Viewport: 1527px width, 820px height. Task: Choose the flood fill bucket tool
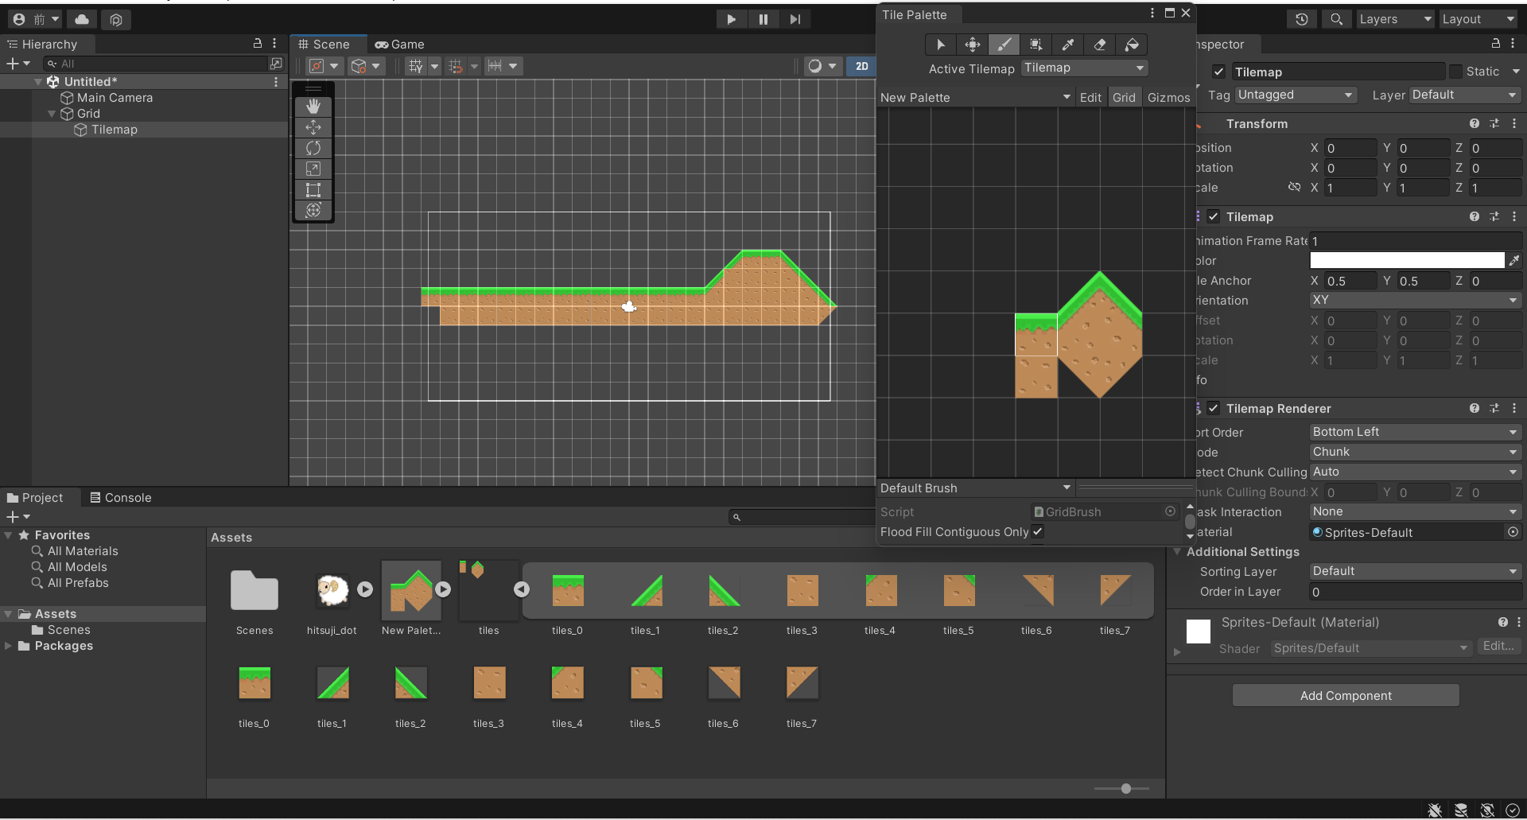1132,45
